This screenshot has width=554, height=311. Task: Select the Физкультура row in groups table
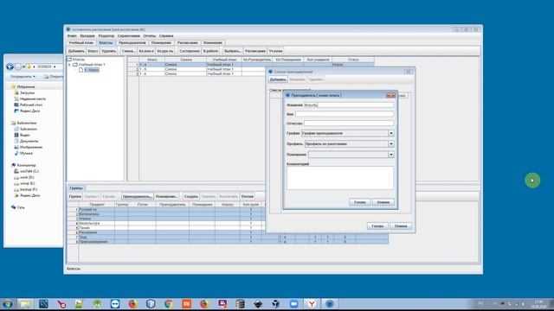click(228, 223)
